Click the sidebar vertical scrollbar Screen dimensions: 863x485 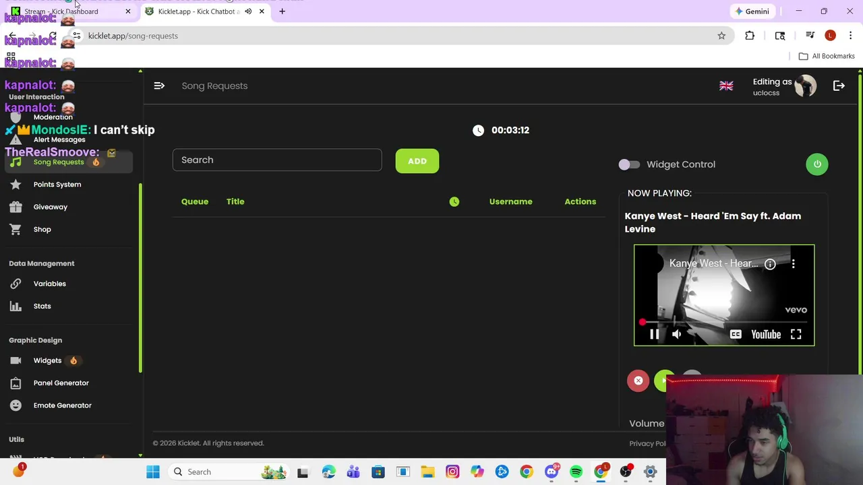tap(140, 276)
